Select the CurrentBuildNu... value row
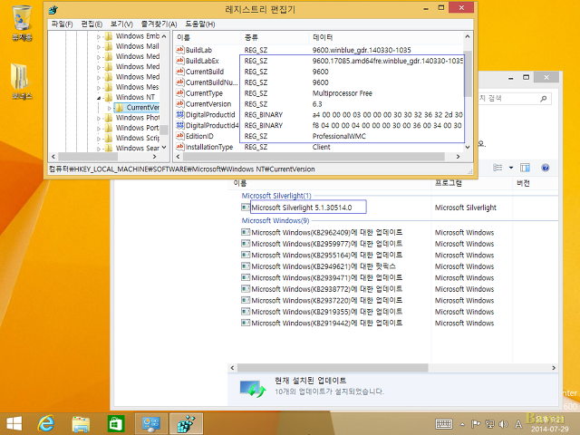This screenshot has width=580, height=435. (x=319, y=82)
